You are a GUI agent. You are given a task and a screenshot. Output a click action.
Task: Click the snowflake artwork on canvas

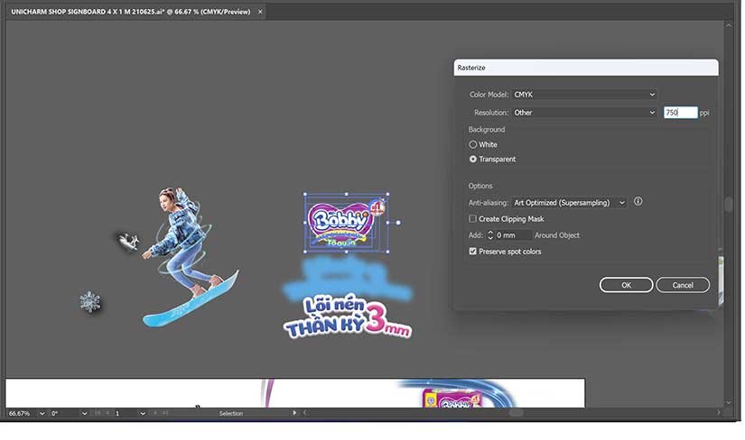click(89, 302)
